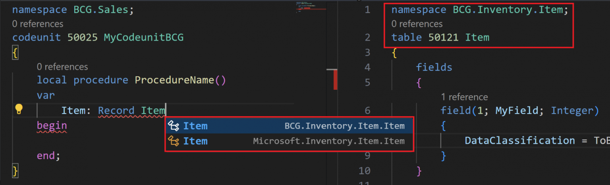Click the DataClassification property
The image size is (610, 185).
tap(519, 141)
